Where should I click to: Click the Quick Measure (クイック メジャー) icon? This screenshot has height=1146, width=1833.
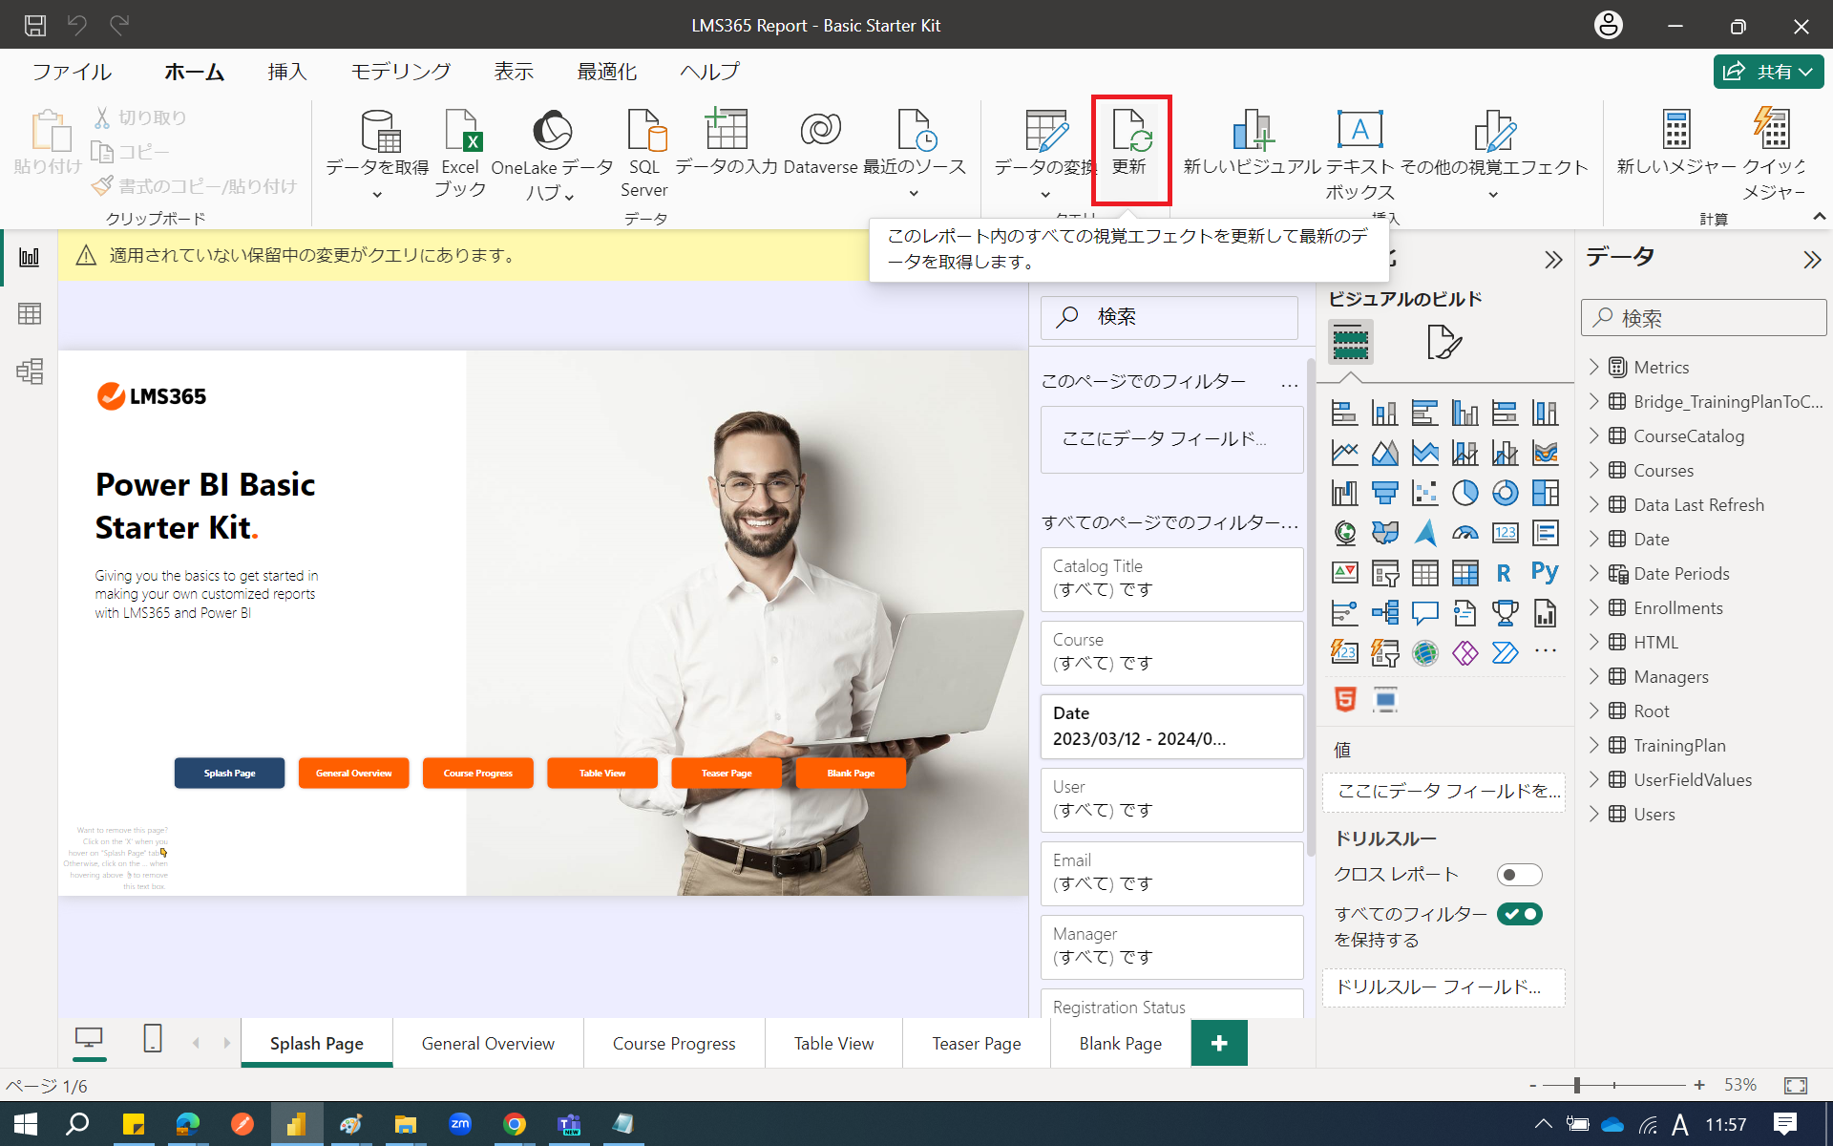(1773, 130)
